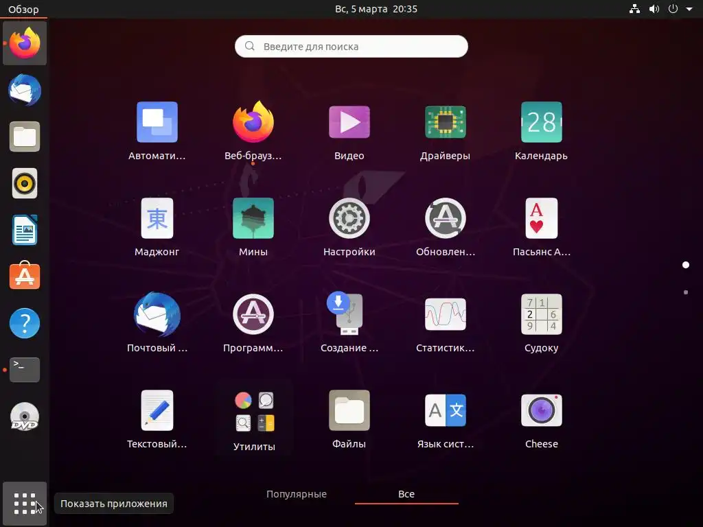This screenshot has height=527, width=703.
Task: Open Firefox from the dock
Action: point(25,43)
